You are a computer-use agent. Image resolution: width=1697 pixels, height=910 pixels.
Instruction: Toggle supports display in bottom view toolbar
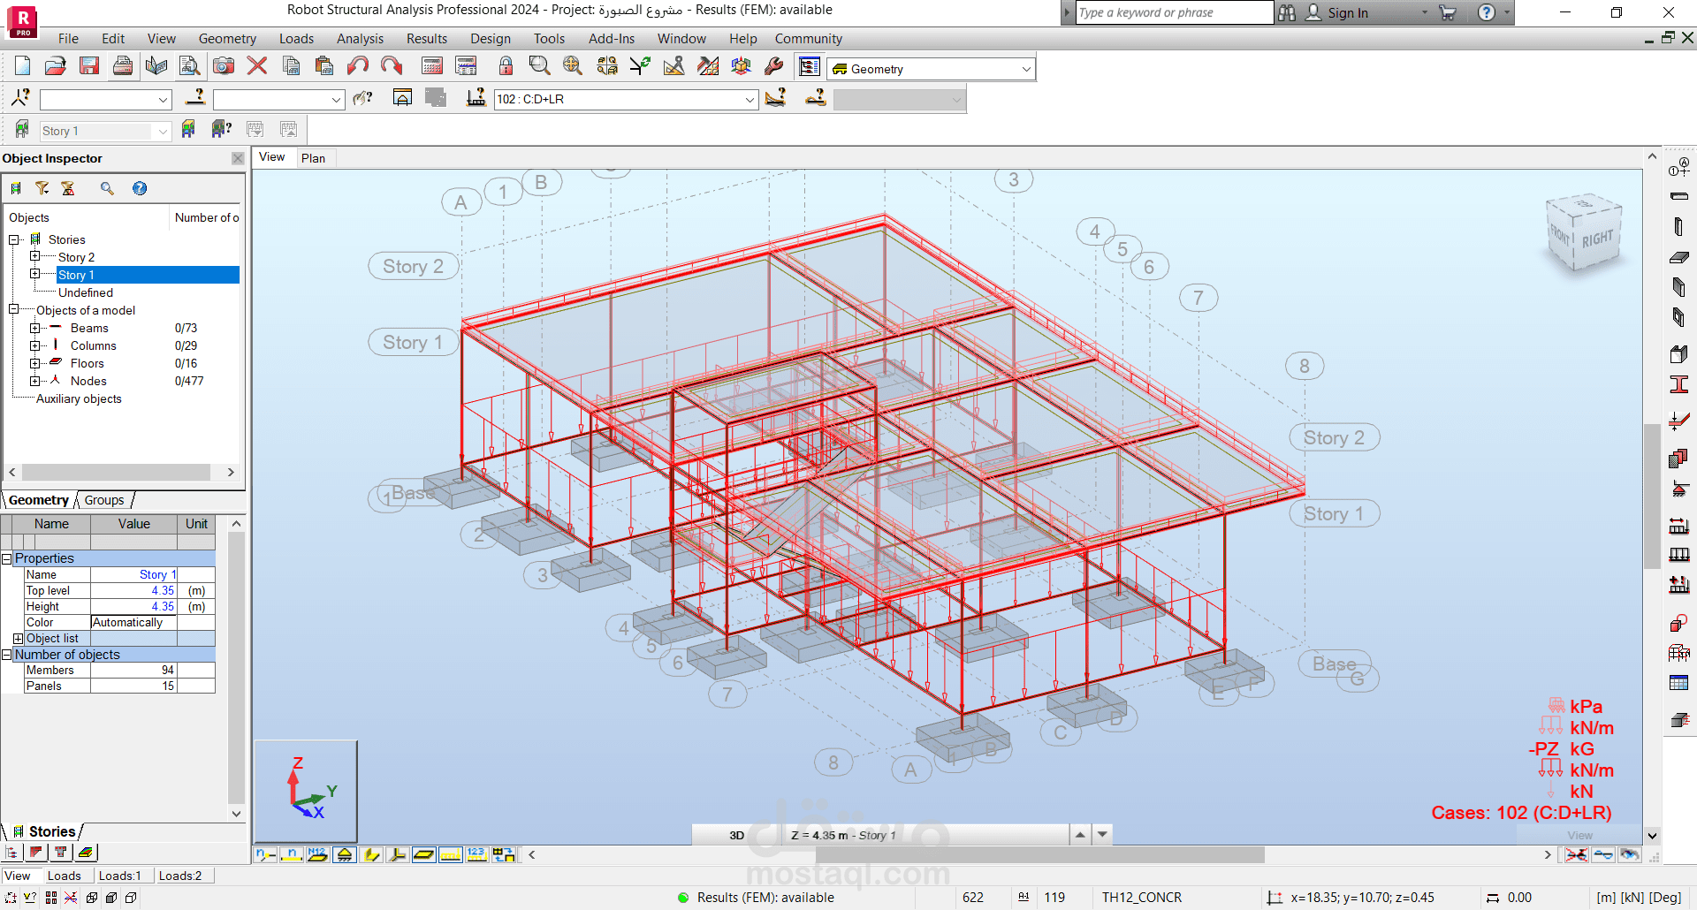pos(345,854)
